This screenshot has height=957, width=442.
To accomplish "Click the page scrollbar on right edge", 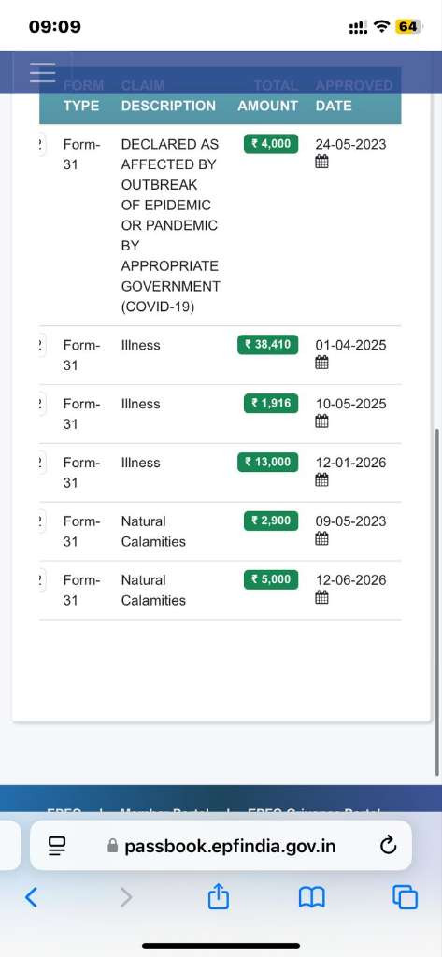I will [437, 601].
